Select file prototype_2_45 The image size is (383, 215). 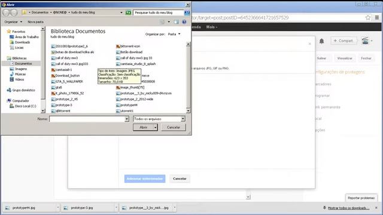click(65, 99)
